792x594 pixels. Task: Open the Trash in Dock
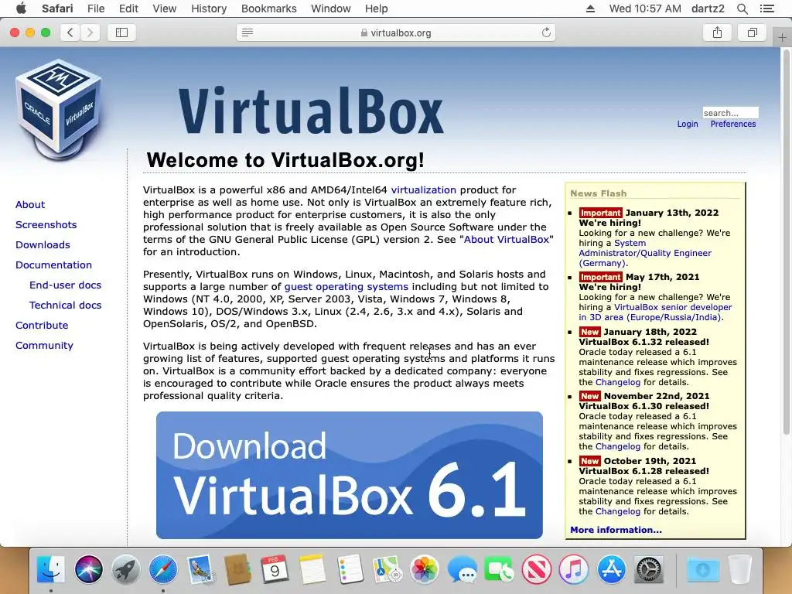pos(740,569)
